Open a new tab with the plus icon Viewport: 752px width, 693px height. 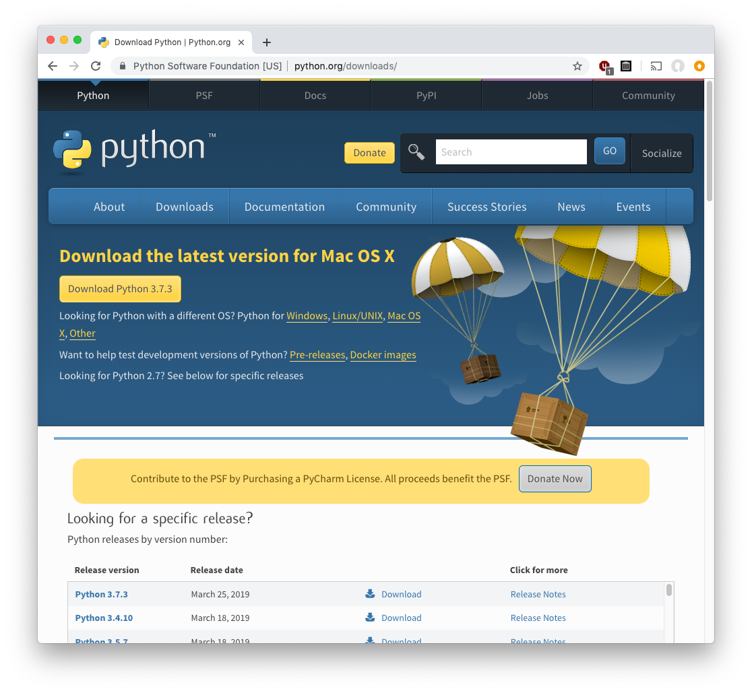point(267,42)
